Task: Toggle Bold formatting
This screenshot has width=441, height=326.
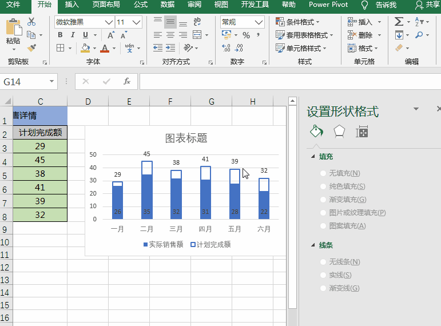Action: click(x=60, y=35)
